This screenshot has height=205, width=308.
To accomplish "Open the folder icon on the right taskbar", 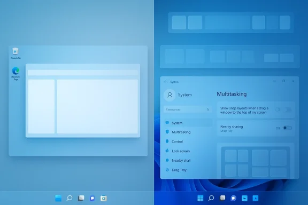I will tap(244, 198).
